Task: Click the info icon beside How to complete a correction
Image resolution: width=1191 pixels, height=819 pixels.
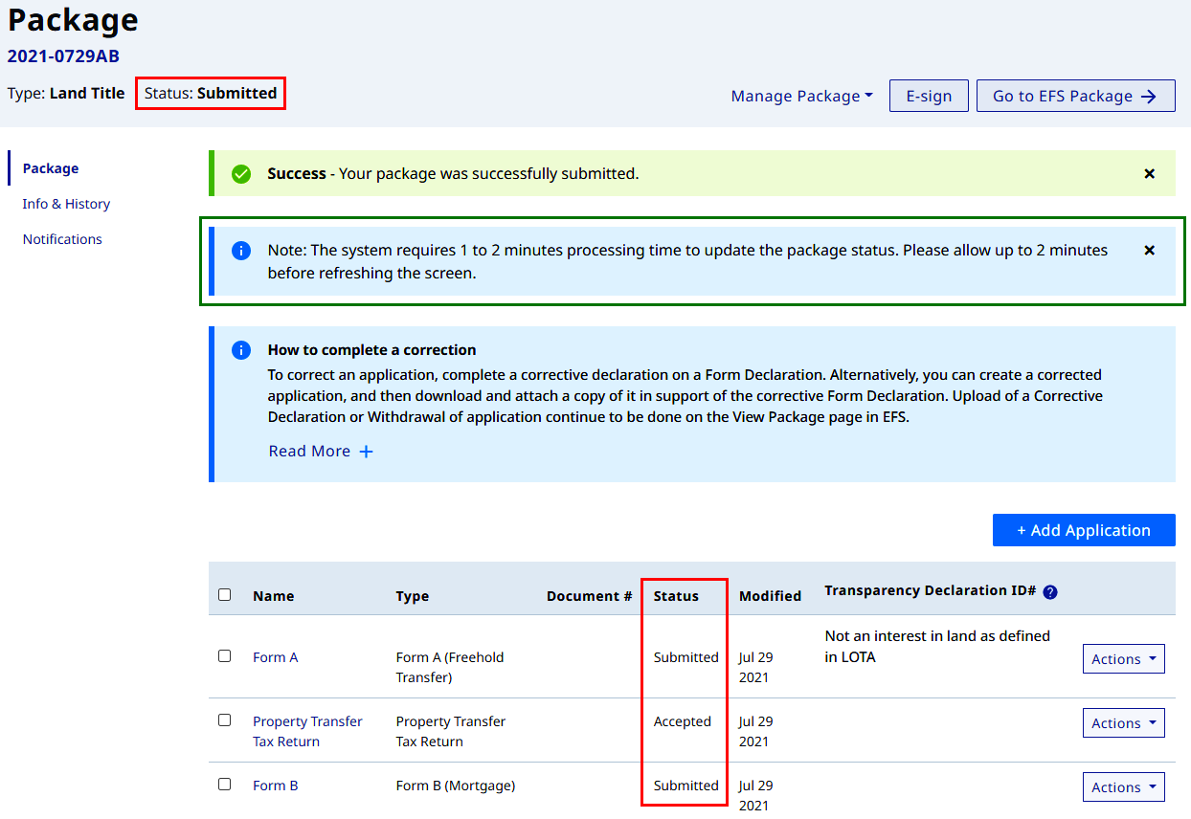Action: 241,350
